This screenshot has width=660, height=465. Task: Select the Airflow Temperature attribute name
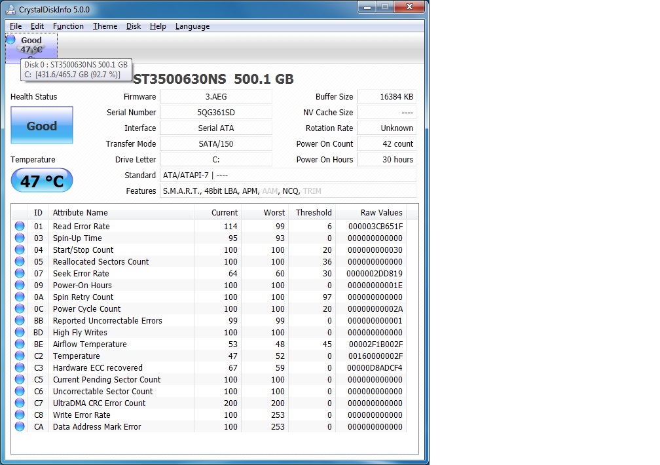point(90,344)
